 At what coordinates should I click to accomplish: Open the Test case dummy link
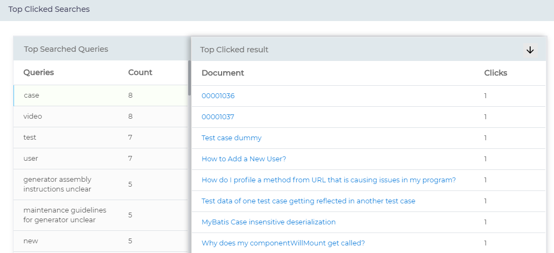pos(231,138)
